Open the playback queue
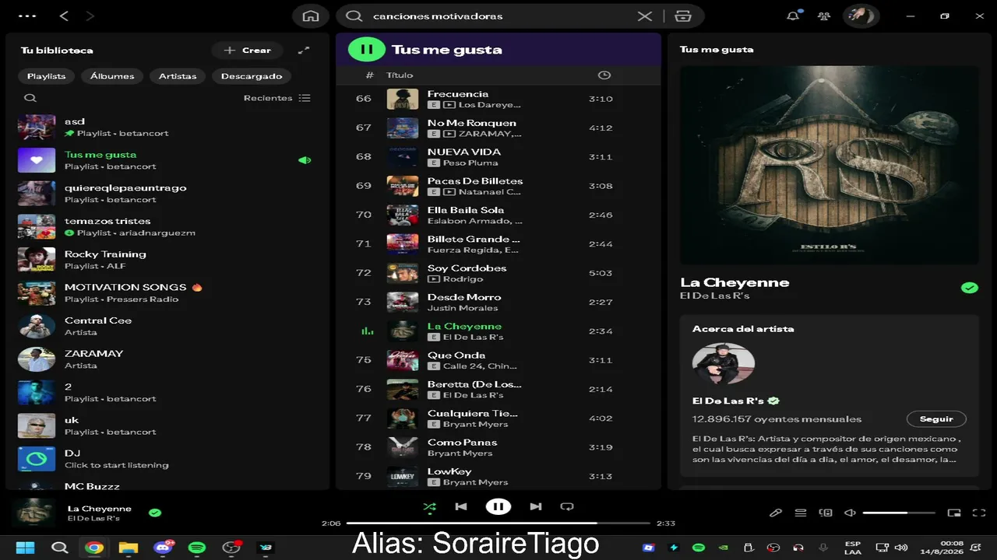 tap(801, 513)
